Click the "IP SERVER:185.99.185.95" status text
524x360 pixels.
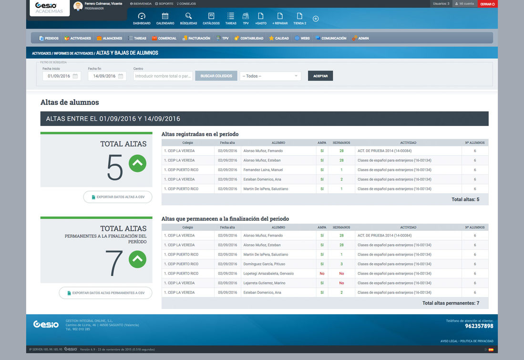[x=46, y=350]
